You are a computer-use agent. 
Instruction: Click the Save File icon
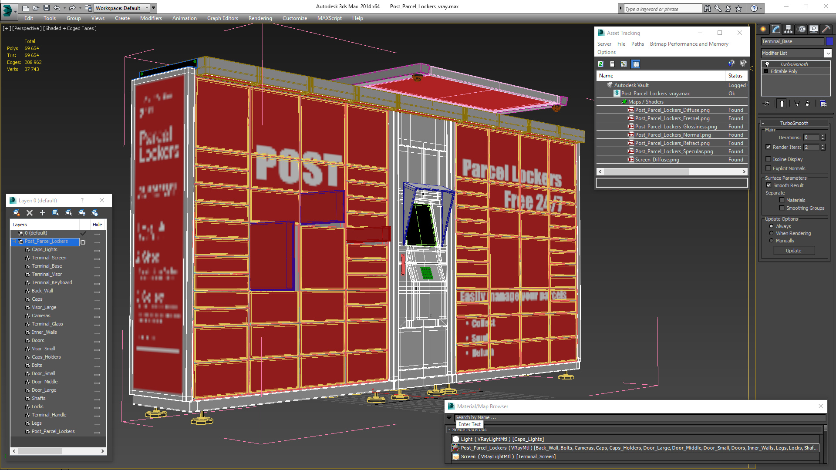click(47, 8)
